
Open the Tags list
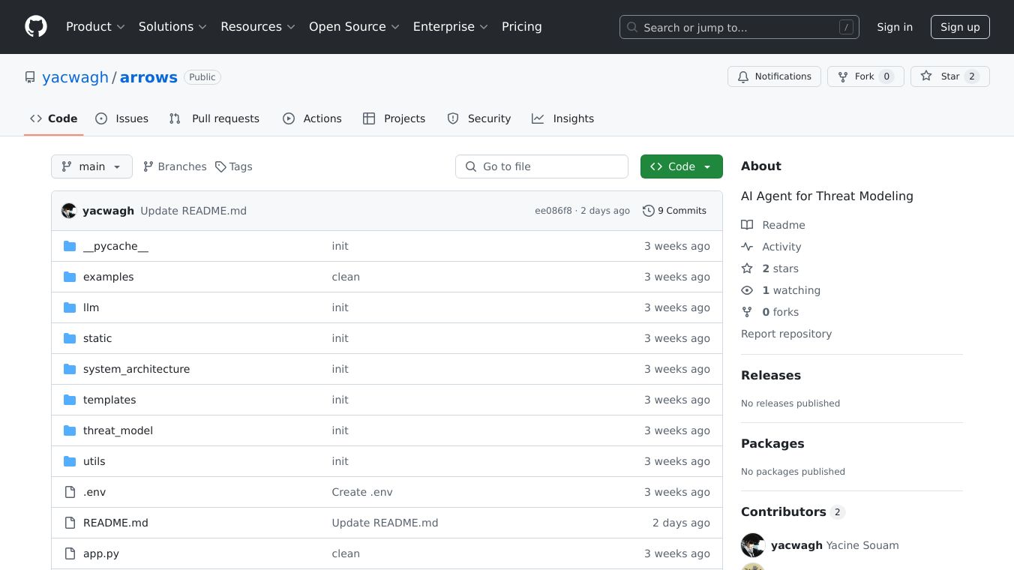click(x=233, y=166)
